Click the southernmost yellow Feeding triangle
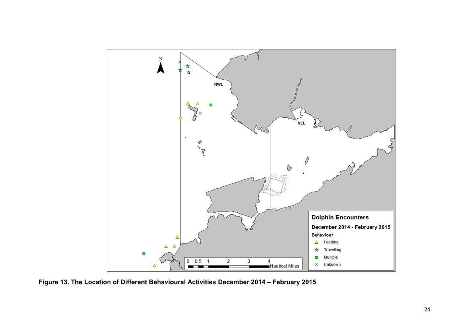 (155, 266)
